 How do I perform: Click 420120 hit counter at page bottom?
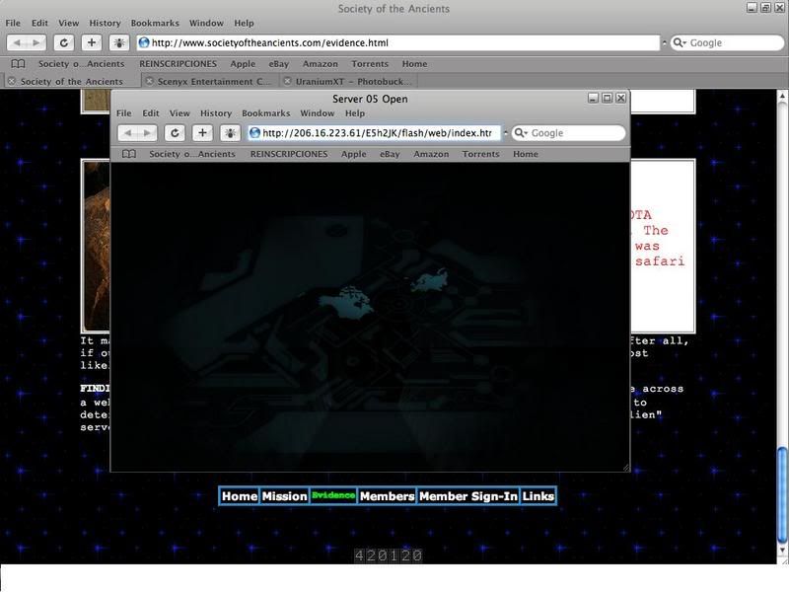[389, 555]
